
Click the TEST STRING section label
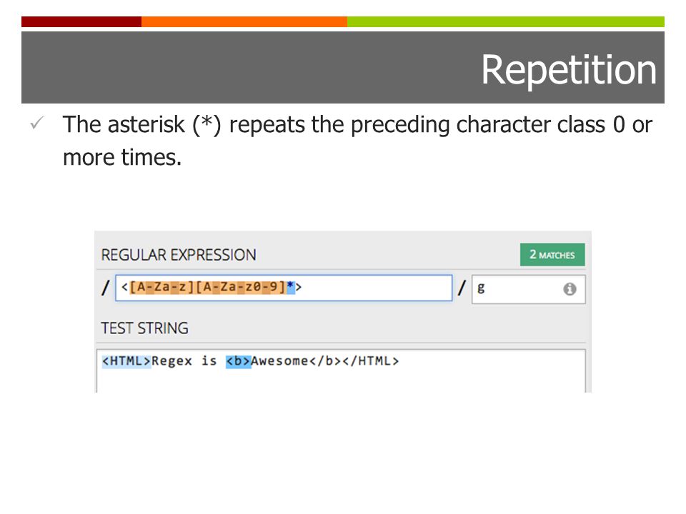coord(145,328)
